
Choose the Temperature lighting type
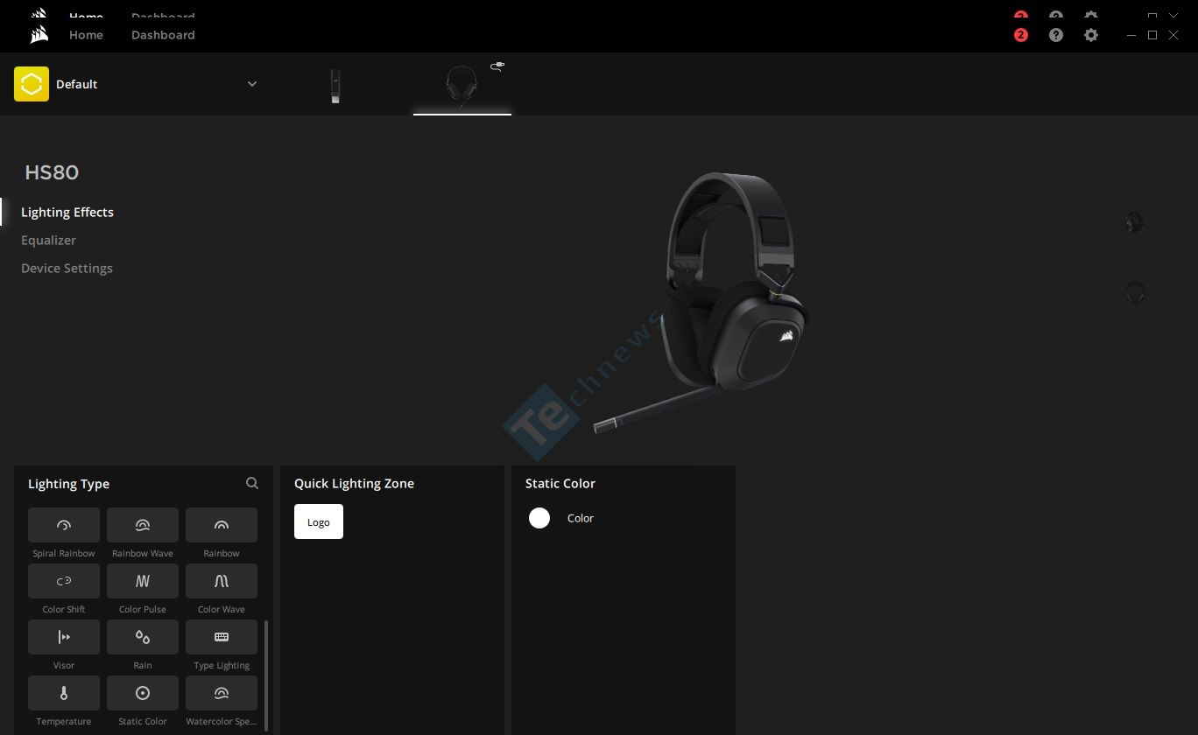64,693
